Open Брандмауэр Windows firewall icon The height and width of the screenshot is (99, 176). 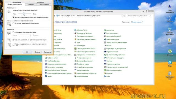click(75, 33)
